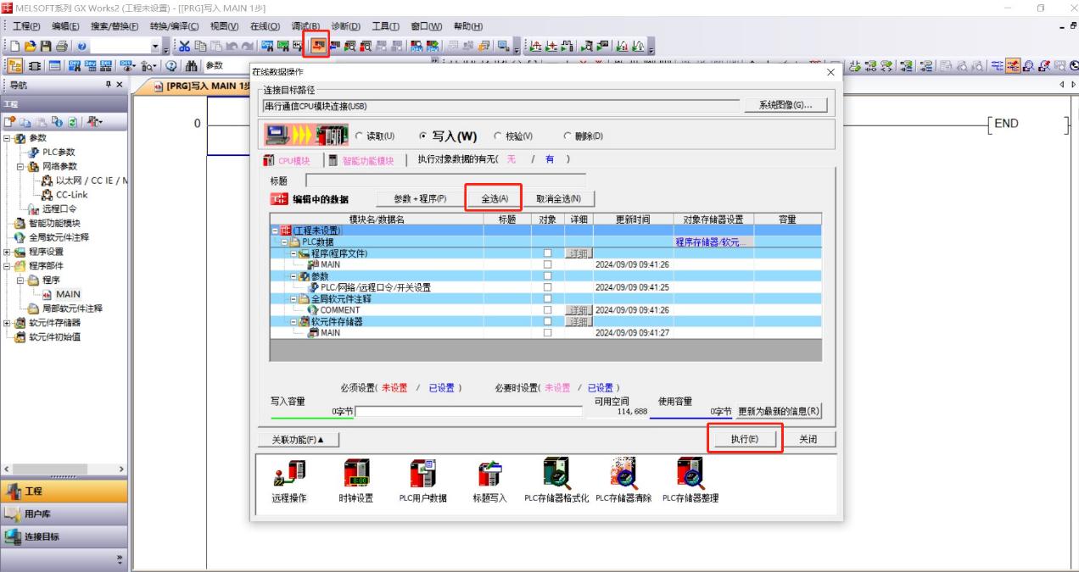
Task: Click the 连接目标 connection destination icon
Action: [x=14, y=536]
